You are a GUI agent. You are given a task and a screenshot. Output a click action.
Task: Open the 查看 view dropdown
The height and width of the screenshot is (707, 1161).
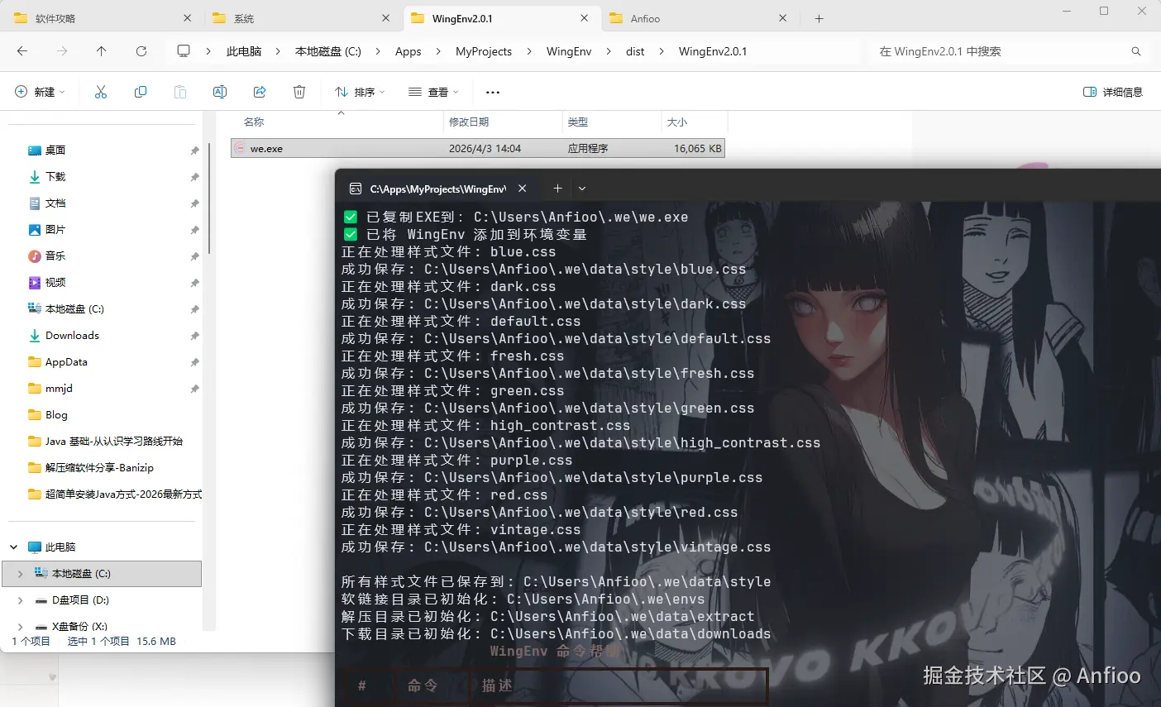pyautogui.click(x=433, y=92)
